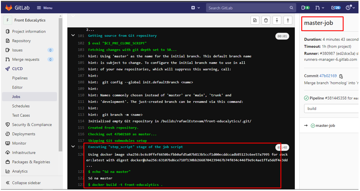The height and width of the screenshot is (191, 360).
Task: Jump to bottom of job log
Action: pyautogui.click(x=288, y=20)
